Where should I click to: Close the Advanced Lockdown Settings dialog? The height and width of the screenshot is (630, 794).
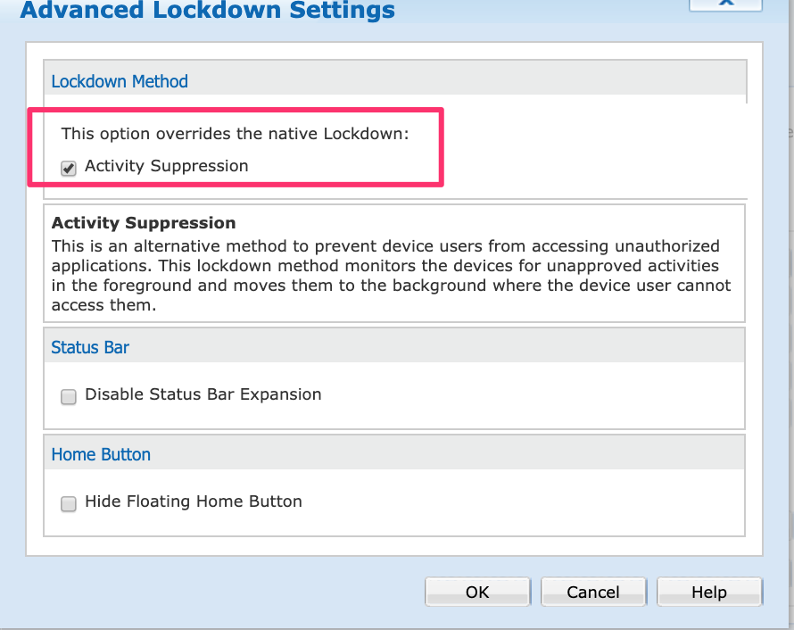tap(725, 3)
